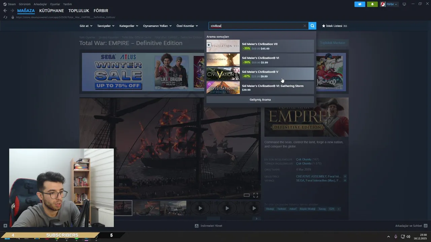Click the Förbir profile avatar
This screenshot has height=242, width=431.
383,4
